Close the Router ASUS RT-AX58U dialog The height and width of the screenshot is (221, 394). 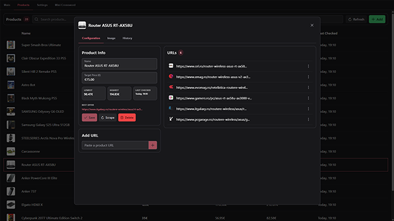coord(312,25)
